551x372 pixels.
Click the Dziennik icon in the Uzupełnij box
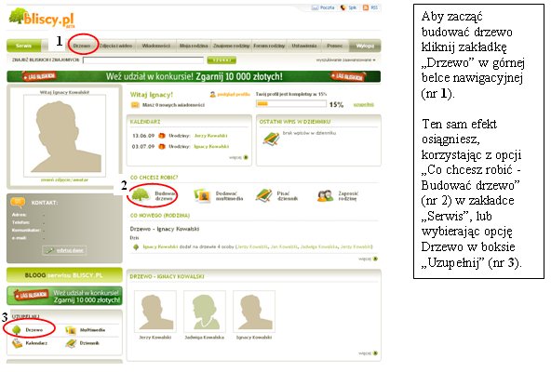pos(71,343)
